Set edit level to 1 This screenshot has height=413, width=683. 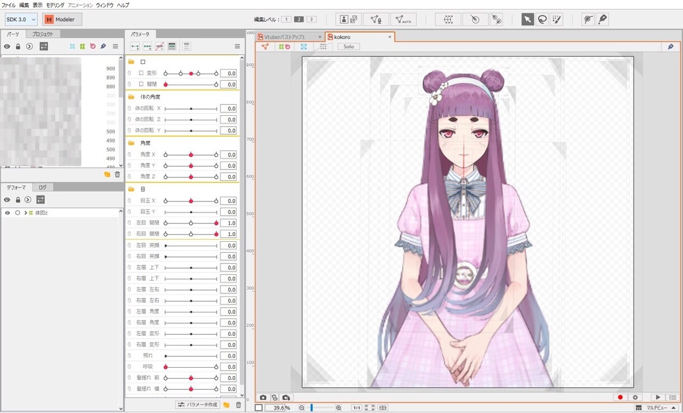(x=286, y=20)
